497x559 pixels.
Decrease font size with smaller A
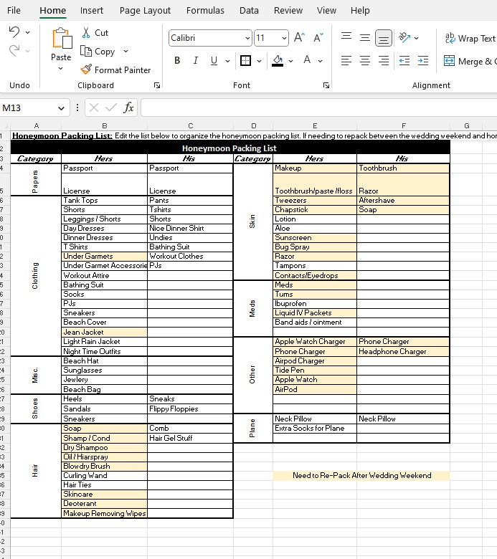coord(318,38)
